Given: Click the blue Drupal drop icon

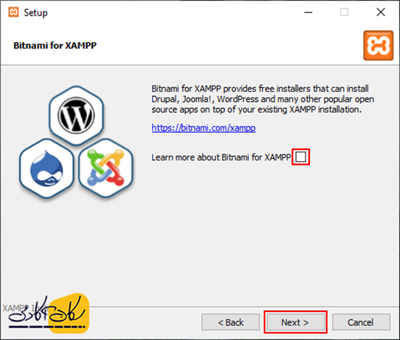Looking at the screenshot, I should [46, 169].
